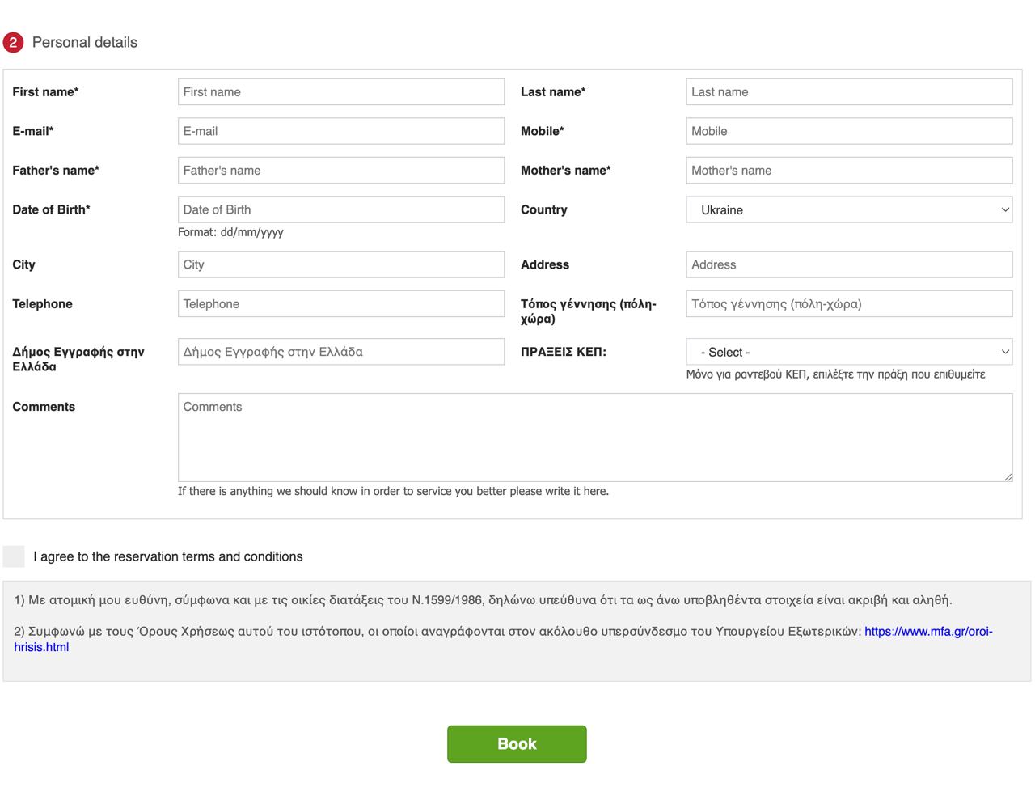Viewport: 1035px width, 787px height.
Task: Open the Country dropdown showing Ukraine
Action: pyautogui.click(x=848, y=210)
